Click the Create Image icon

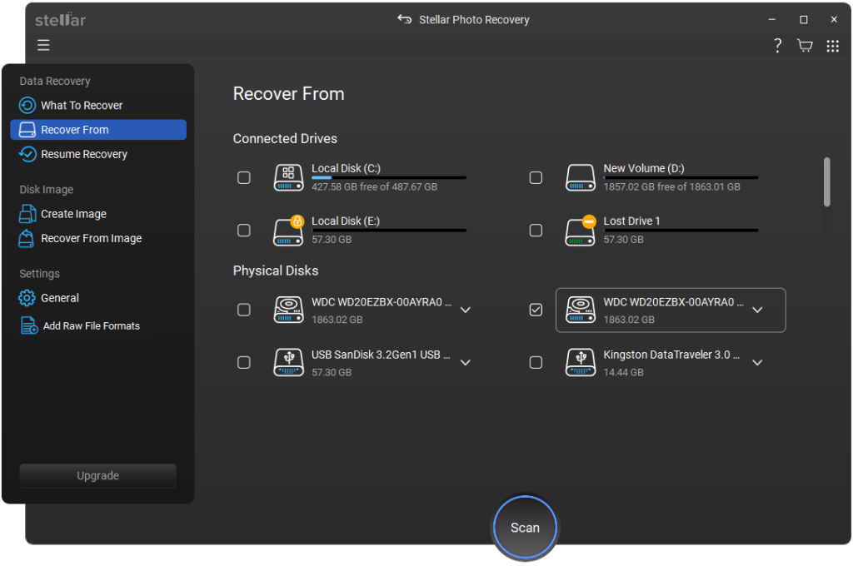pyautogui.click(x=27, y=214)
